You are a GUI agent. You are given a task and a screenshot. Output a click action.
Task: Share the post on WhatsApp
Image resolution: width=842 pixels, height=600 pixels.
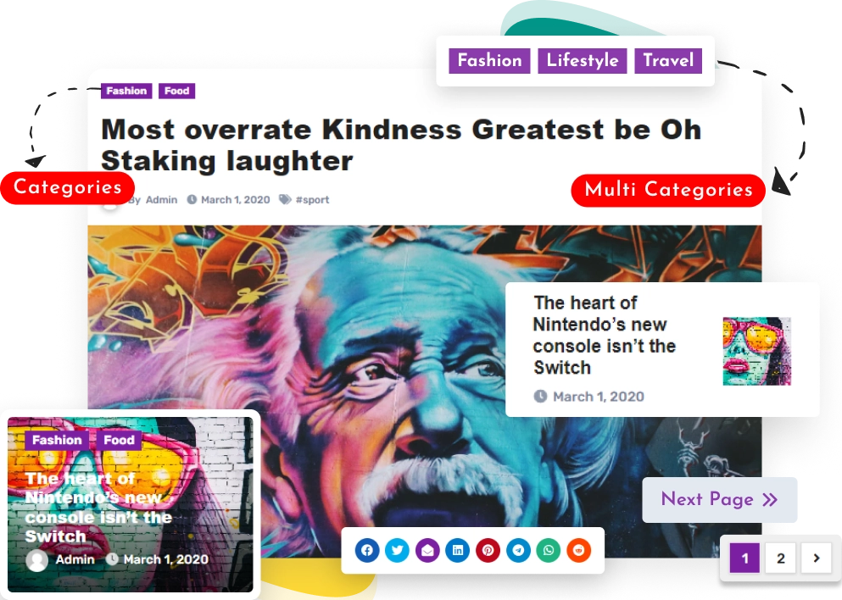tap(549, 551)
